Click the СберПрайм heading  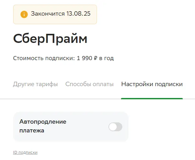pyautogui.click(x=50, y=39)
